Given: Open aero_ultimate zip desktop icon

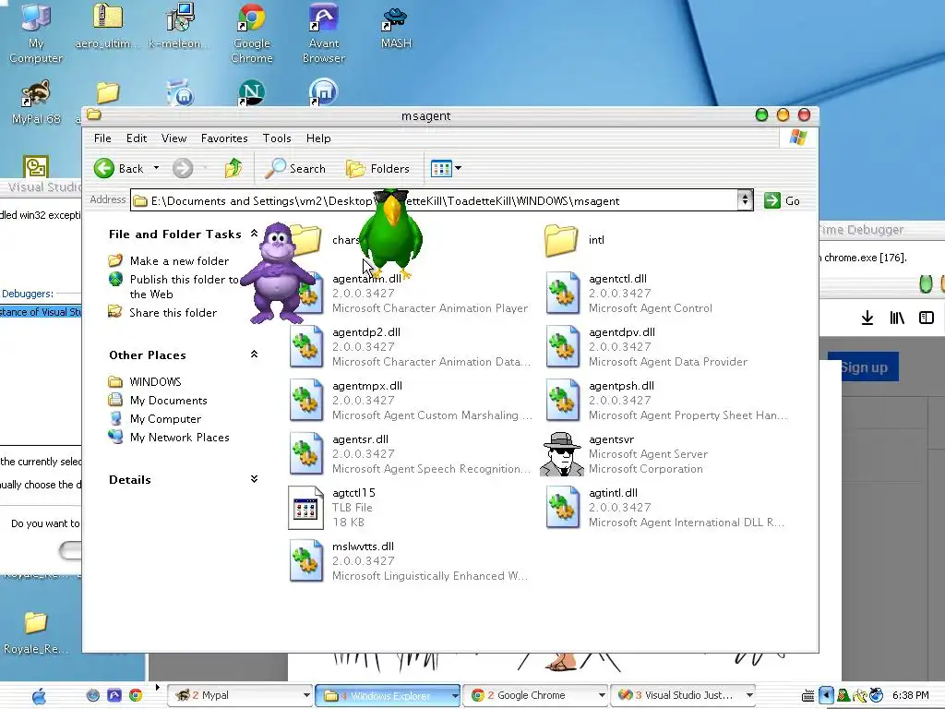Looking at the screenshot, I should click(x=107, y=27).
